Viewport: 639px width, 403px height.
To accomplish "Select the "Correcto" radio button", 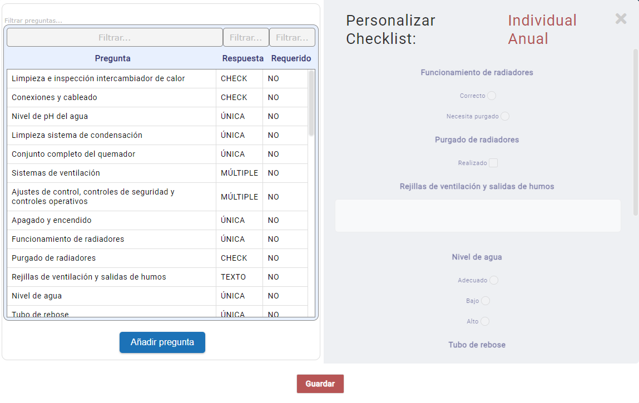I will (x=492, y=96).
